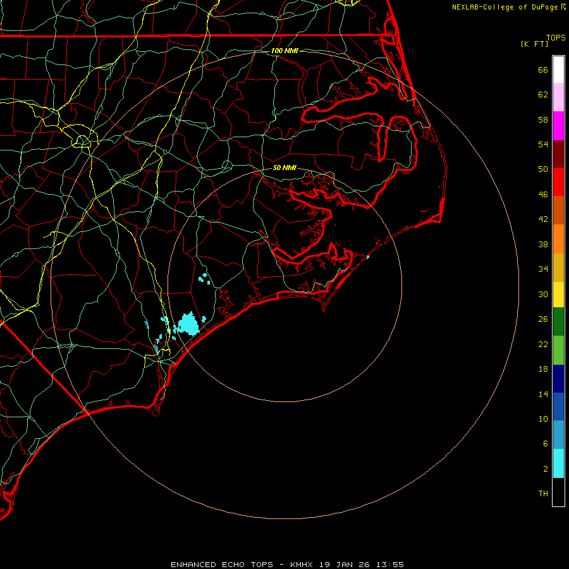Click the 'ENHANCED ECHO TOPS' caption text

[x=222, y=565]
